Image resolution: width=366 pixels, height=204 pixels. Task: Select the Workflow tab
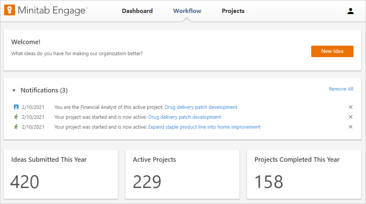pos(187,11)
